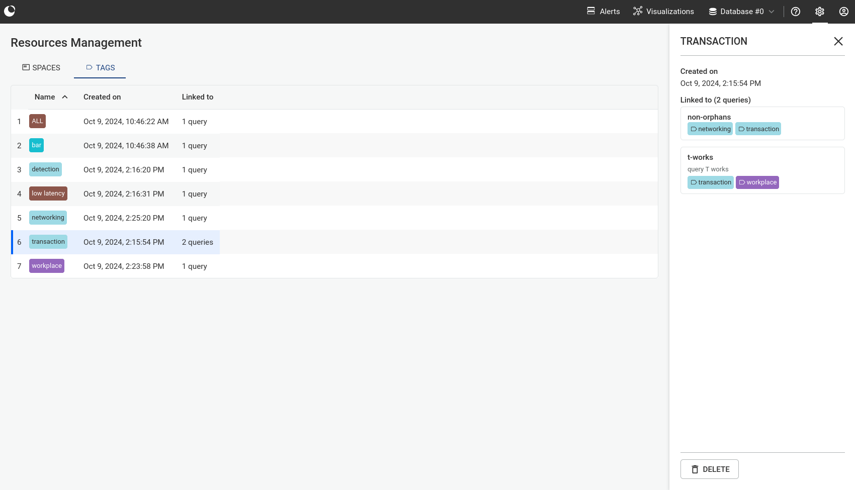Click the database stack icon
The width and height of the screenshot is (855, 490).
tap(713, 12)
